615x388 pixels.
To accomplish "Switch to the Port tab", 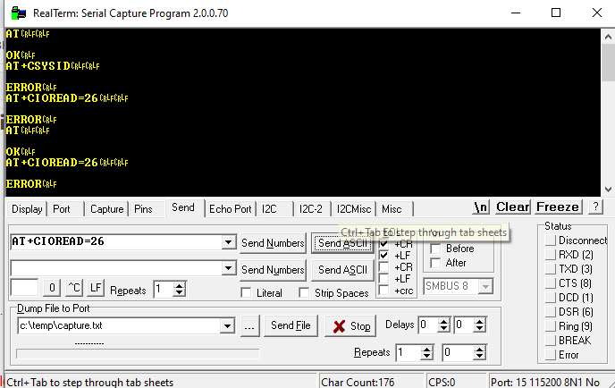I will pyautogui.click(x=62, y=208).
